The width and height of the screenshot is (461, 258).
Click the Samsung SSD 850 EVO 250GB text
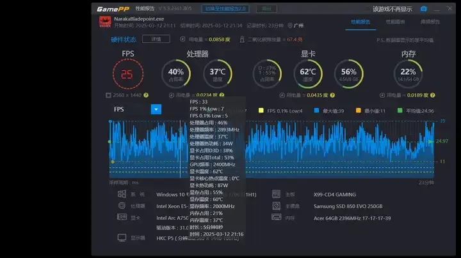[x=348, y=206]
